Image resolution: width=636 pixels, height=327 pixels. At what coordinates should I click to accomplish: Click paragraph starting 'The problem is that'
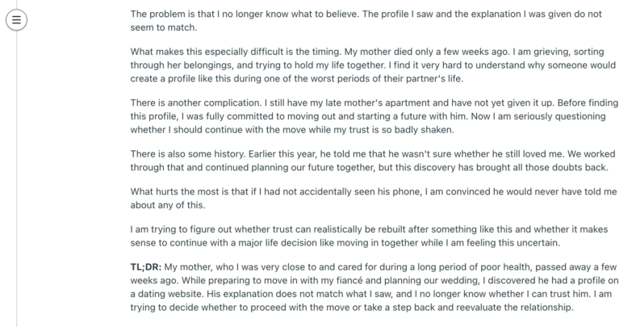click(366, 21)
